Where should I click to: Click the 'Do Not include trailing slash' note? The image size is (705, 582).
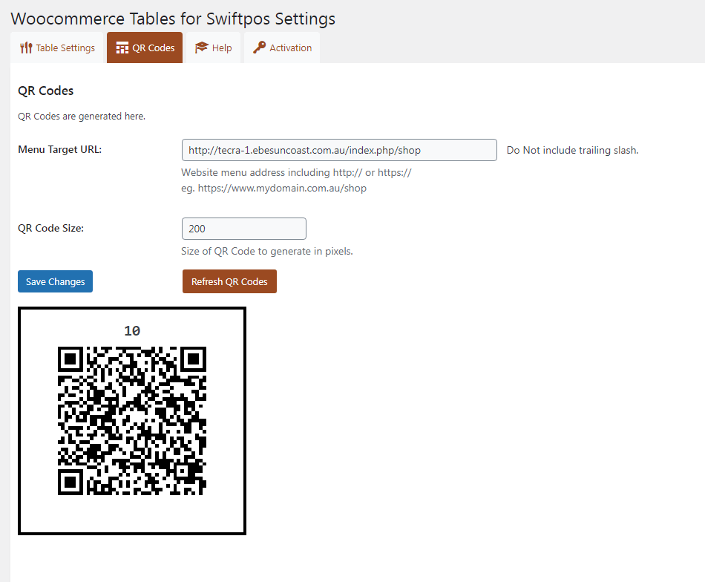point(572,150)
